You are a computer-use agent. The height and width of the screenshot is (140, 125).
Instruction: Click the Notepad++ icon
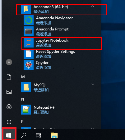26,110
